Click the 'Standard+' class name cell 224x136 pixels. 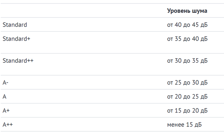16,39
